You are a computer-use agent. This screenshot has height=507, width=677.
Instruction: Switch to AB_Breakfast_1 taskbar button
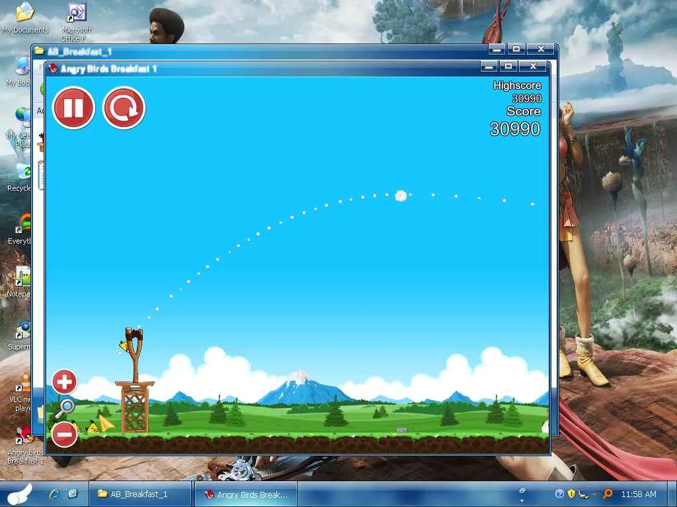coord(140,494)
